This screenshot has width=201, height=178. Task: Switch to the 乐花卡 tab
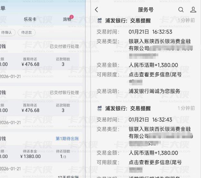pyautogui.click(x=30, y=19)
